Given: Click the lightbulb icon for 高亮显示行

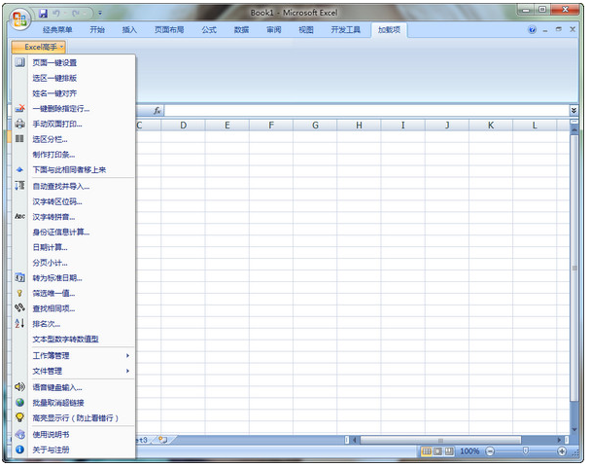Looking at the screenshot, I should 20,417.
